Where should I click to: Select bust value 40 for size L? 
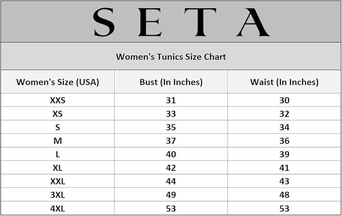click(x=171, y=154)
